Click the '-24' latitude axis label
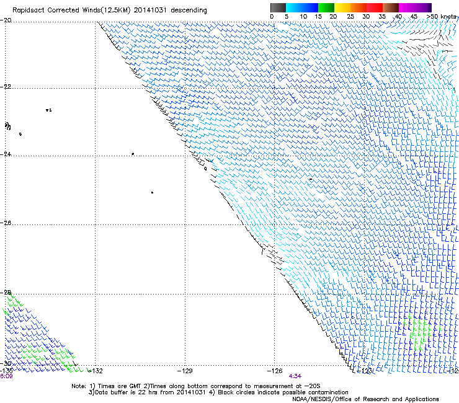 pos(6,154)
